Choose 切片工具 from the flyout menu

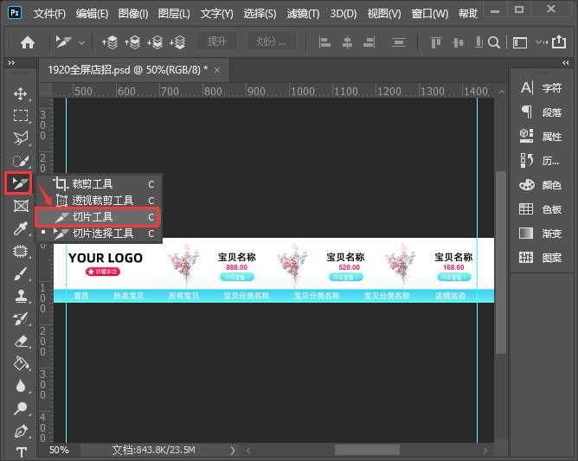click(93, 217)
